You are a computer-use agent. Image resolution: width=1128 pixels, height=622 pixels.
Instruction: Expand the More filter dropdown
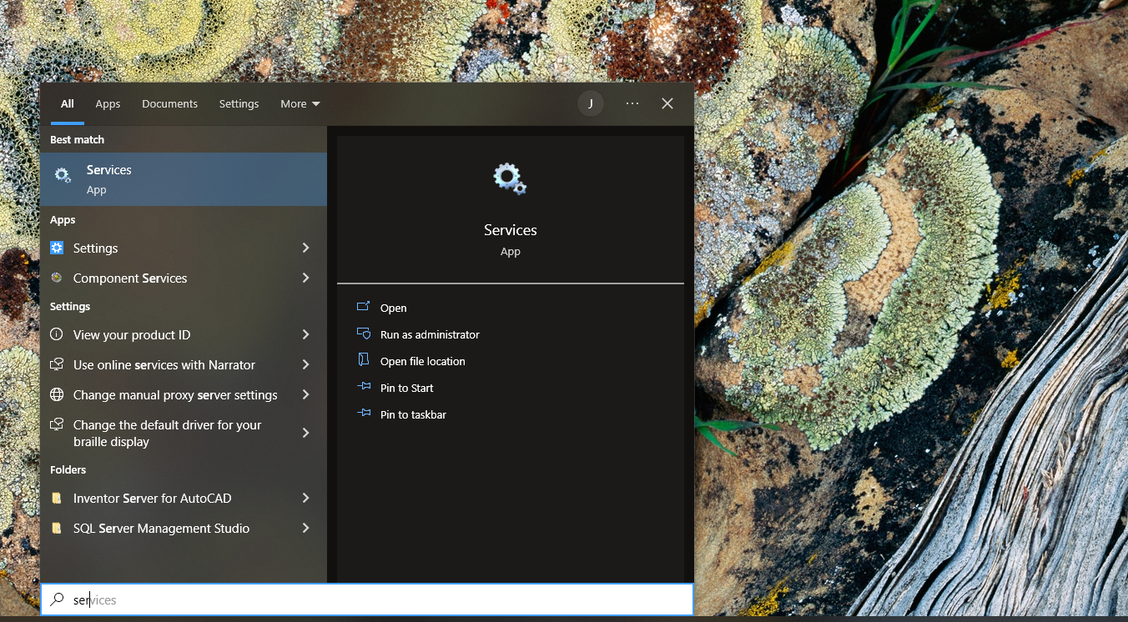[x=300, y=104]
